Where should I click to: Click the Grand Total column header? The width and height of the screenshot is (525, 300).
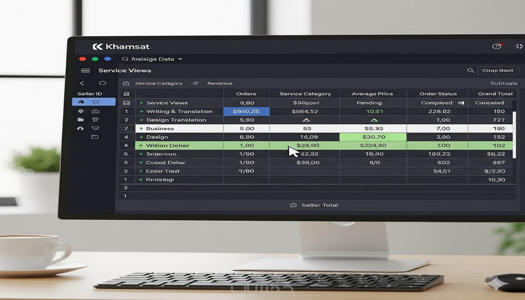point(495,94)
